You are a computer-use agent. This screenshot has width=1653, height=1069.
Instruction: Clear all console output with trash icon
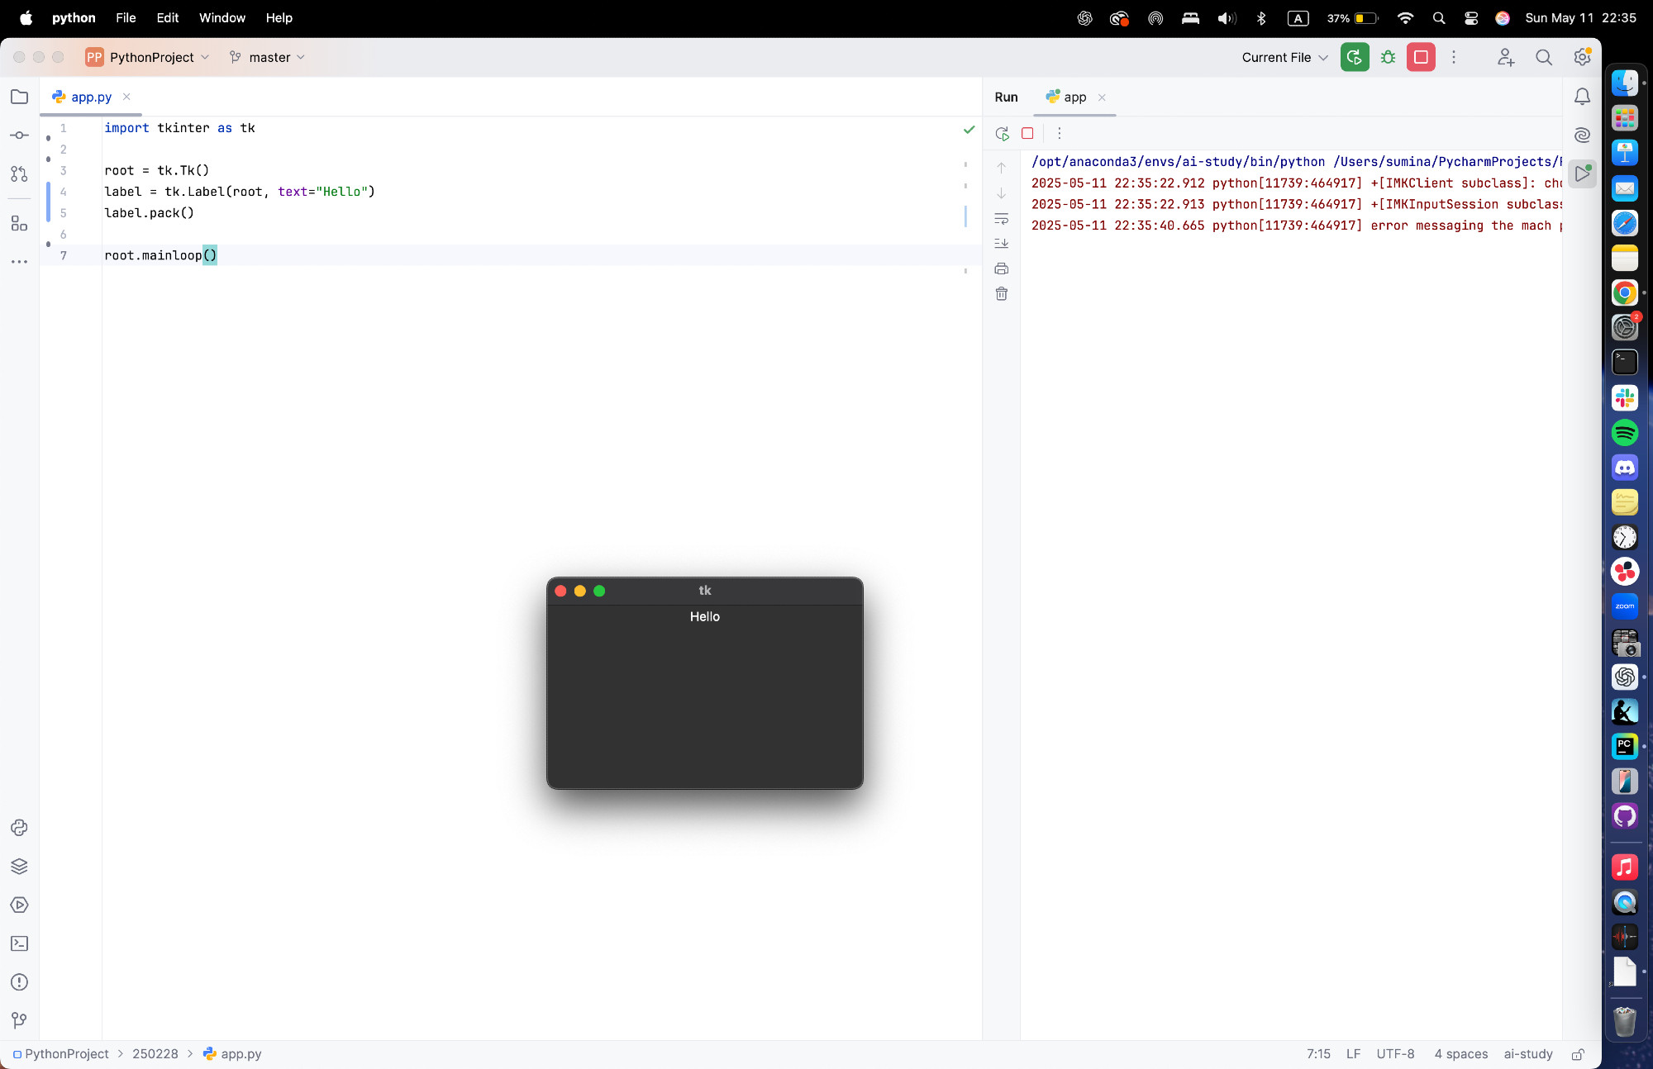click(x=1001, y=294)
